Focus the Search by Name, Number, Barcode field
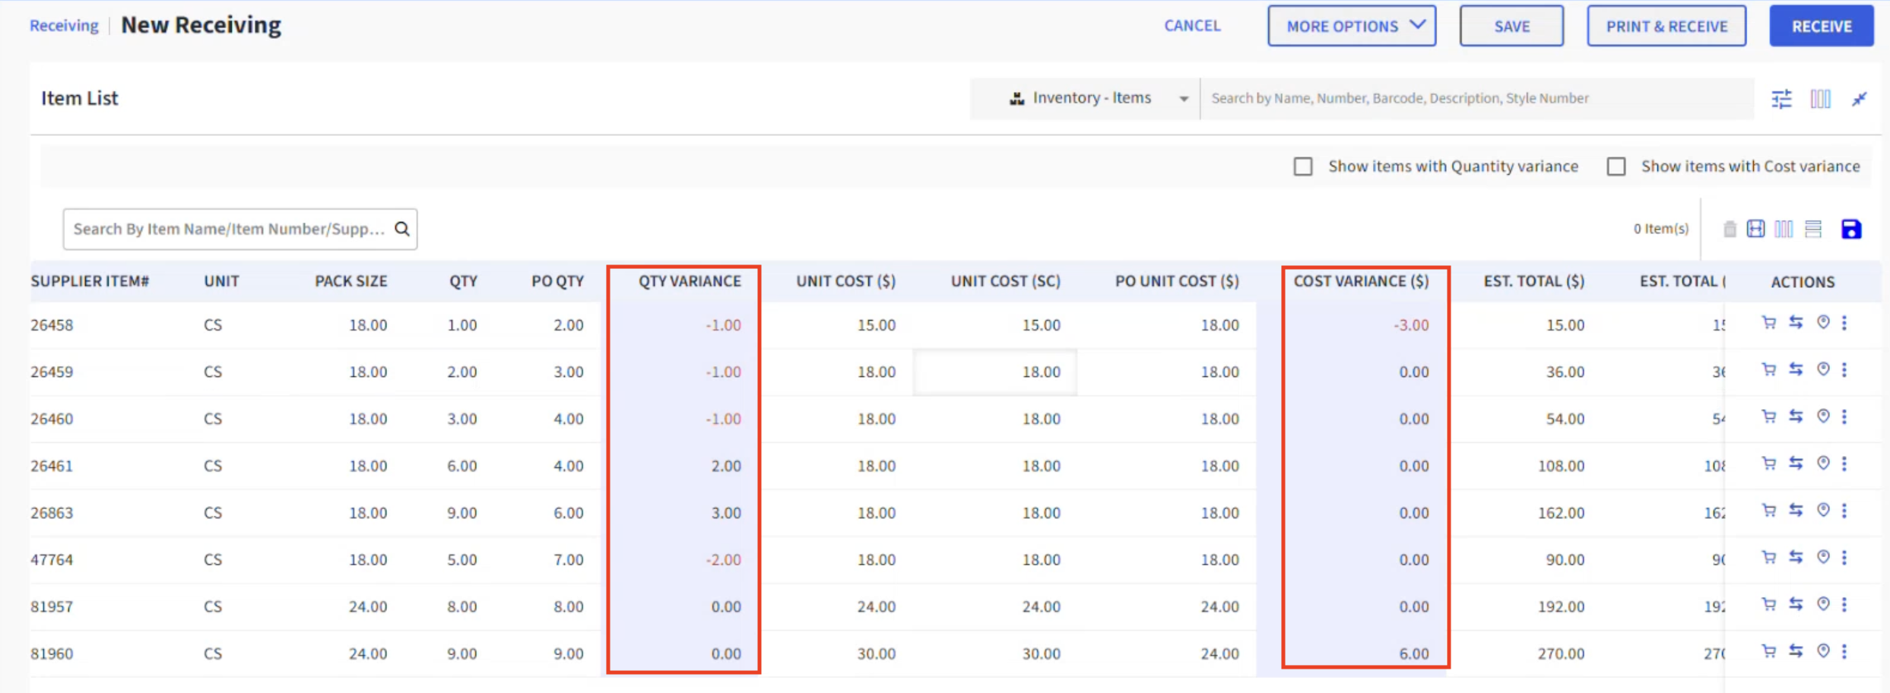The height and width of the screenshot is (693, 1890). (1476, 98)
